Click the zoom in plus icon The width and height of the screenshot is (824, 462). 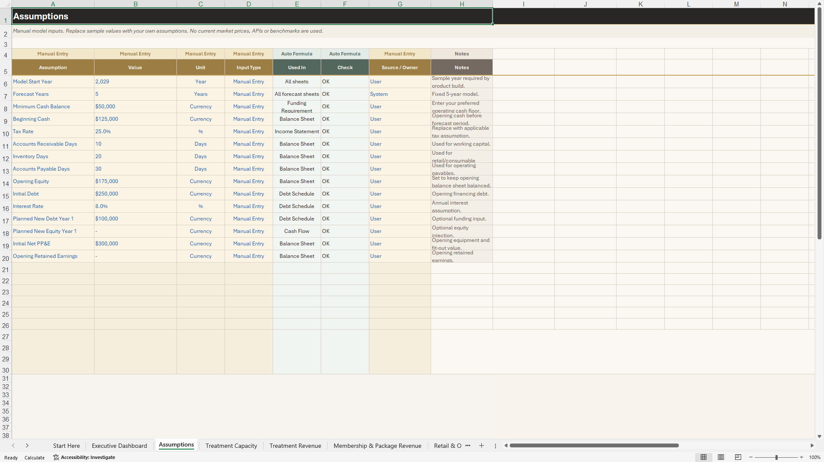(x=802, y=457)
